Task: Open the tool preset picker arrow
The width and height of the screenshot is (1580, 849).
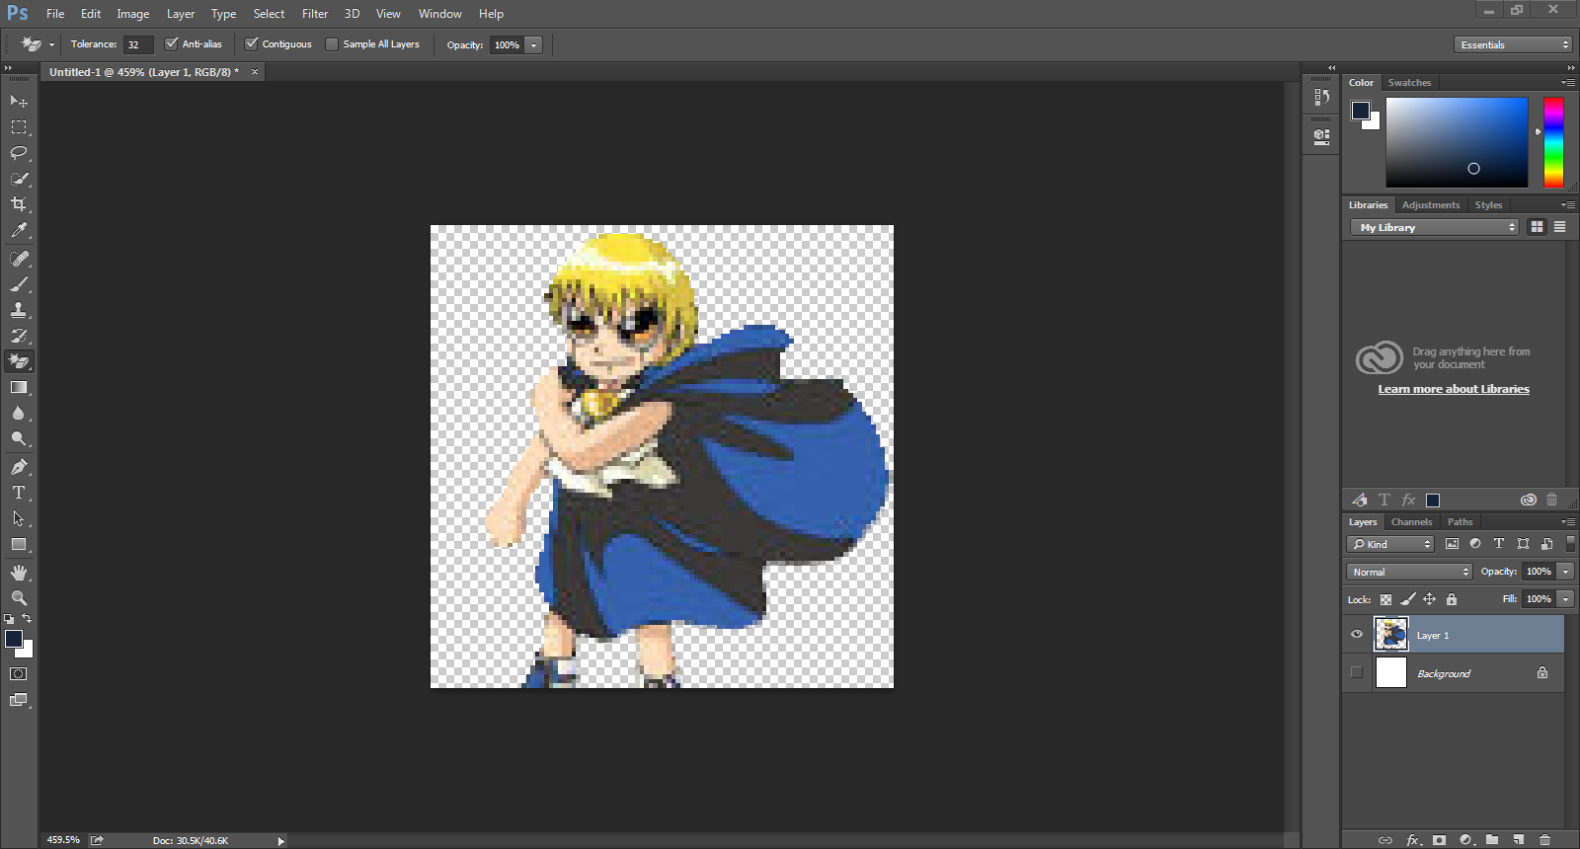Action: tap(51, 44)
